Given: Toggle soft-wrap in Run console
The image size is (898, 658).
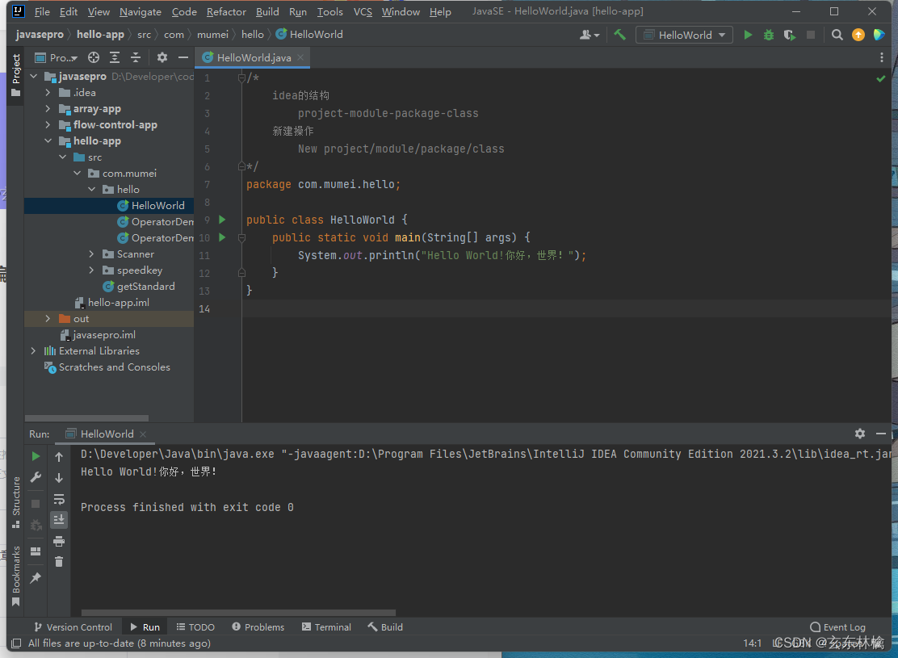Looking at the screenshot, I should (x=59, y=499).
